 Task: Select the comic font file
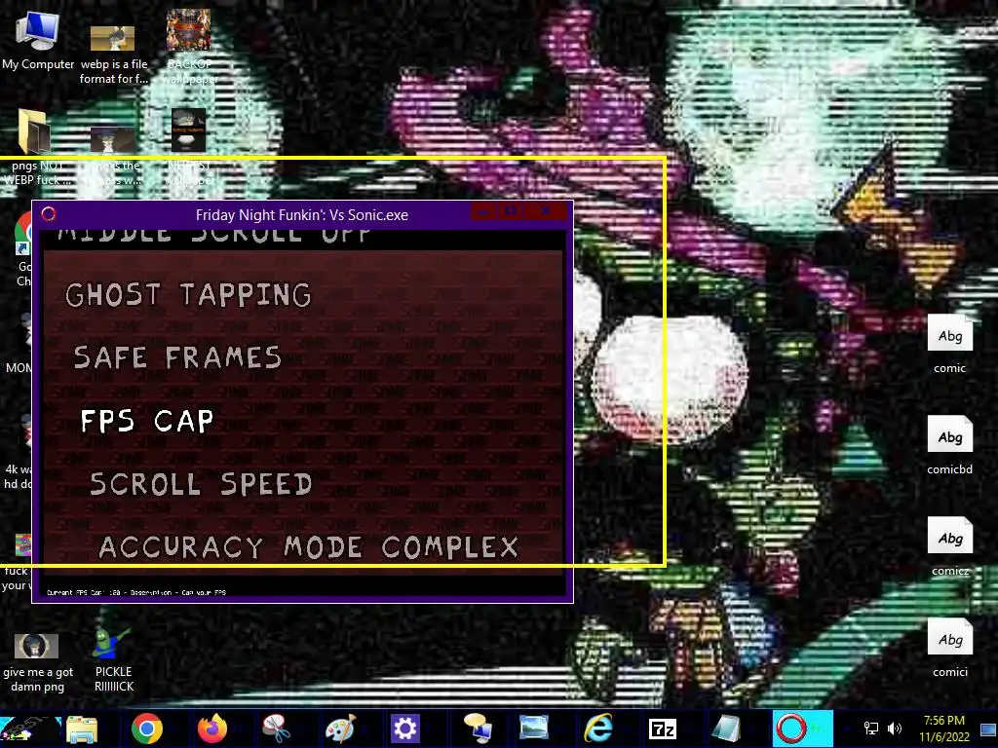click(949, 344)
